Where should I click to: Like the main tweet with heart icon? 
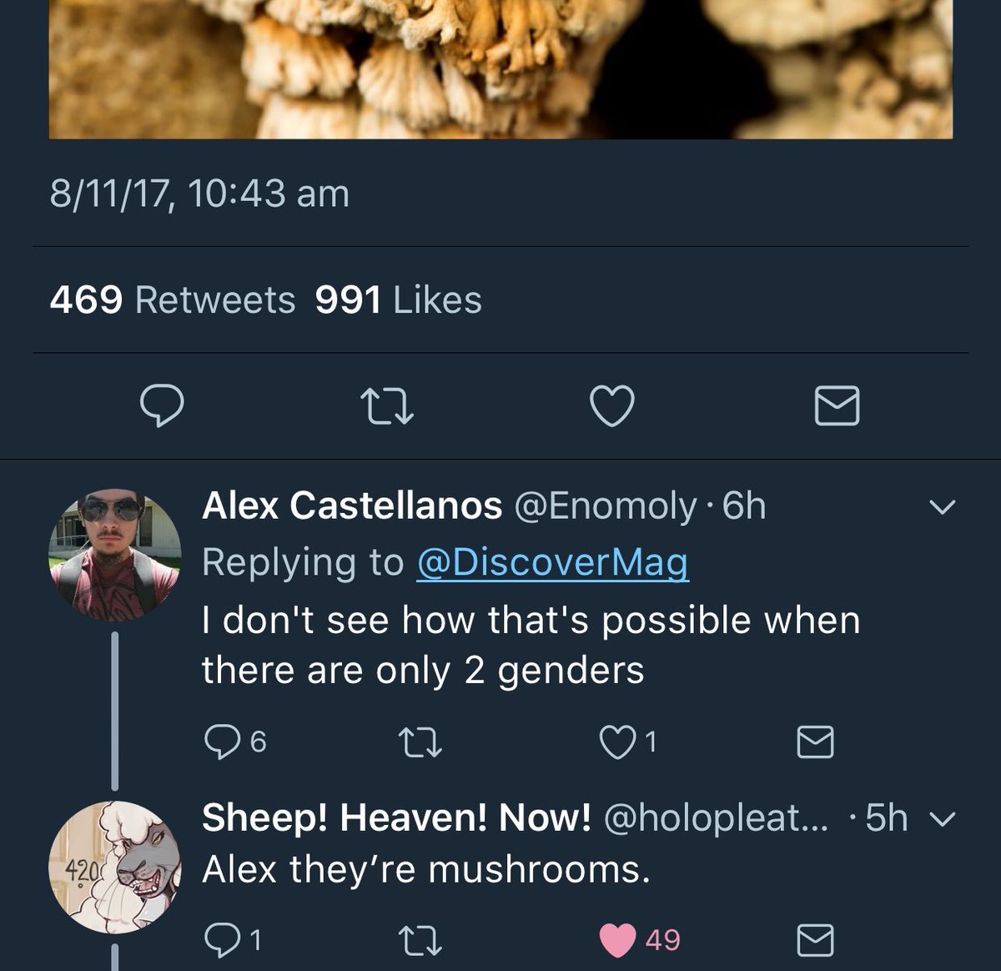click(611, 406)
